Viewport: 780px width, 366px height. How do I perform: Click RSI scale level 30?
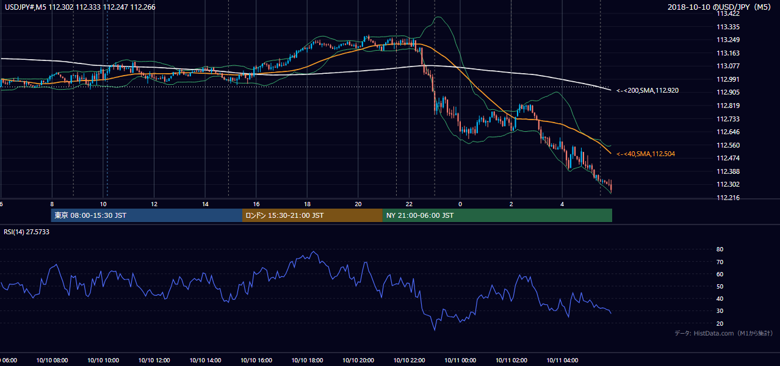click(x=720, y=311)
